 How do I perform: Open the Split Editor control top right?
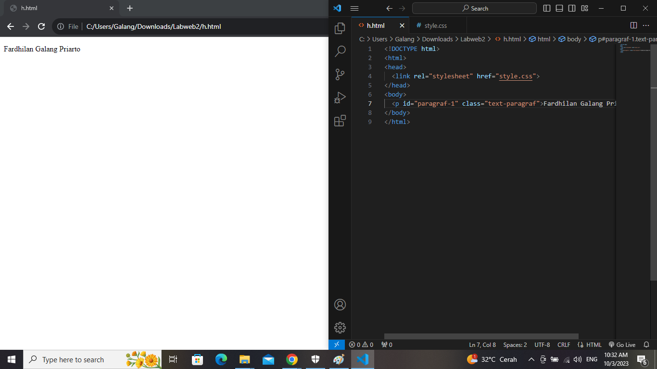click(632, 25)
